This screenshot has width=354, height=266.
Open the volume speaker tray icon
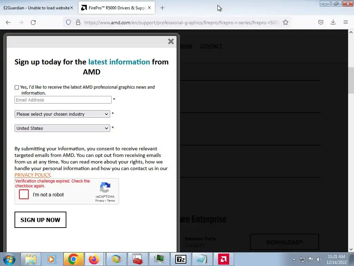click(x=319, y=259)
